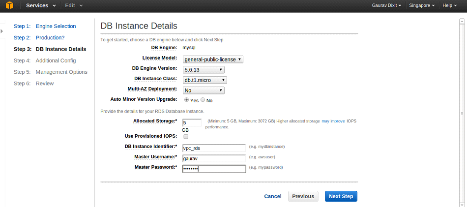Open the Help menu
Screen dimensions: 467x207
point(450,6)
